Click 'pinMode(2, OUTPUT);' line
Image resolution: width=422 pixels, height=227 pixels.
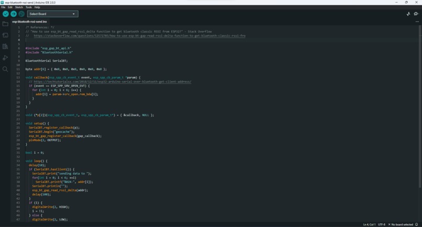(x=45, y=140)
